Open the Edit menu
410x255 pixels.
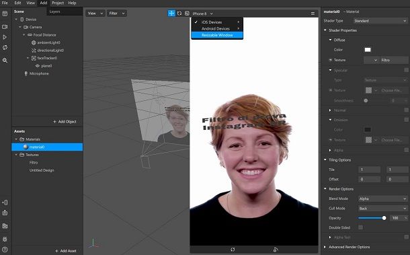pos(17,3)
